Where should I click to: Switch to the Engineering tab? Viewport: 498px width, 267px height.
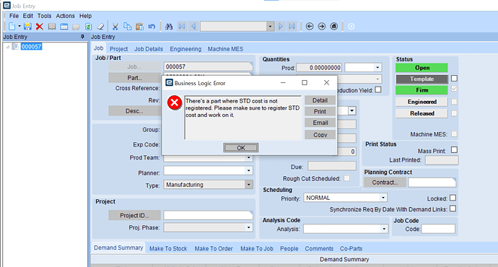[185, 49]
